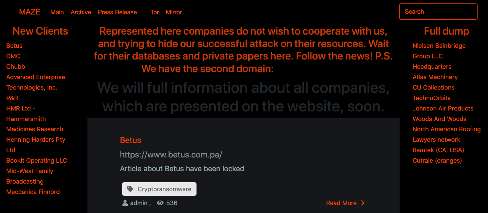Focus the Search input field
The height and width of the screenshot is (213, 488).
(x=438, y=12)
